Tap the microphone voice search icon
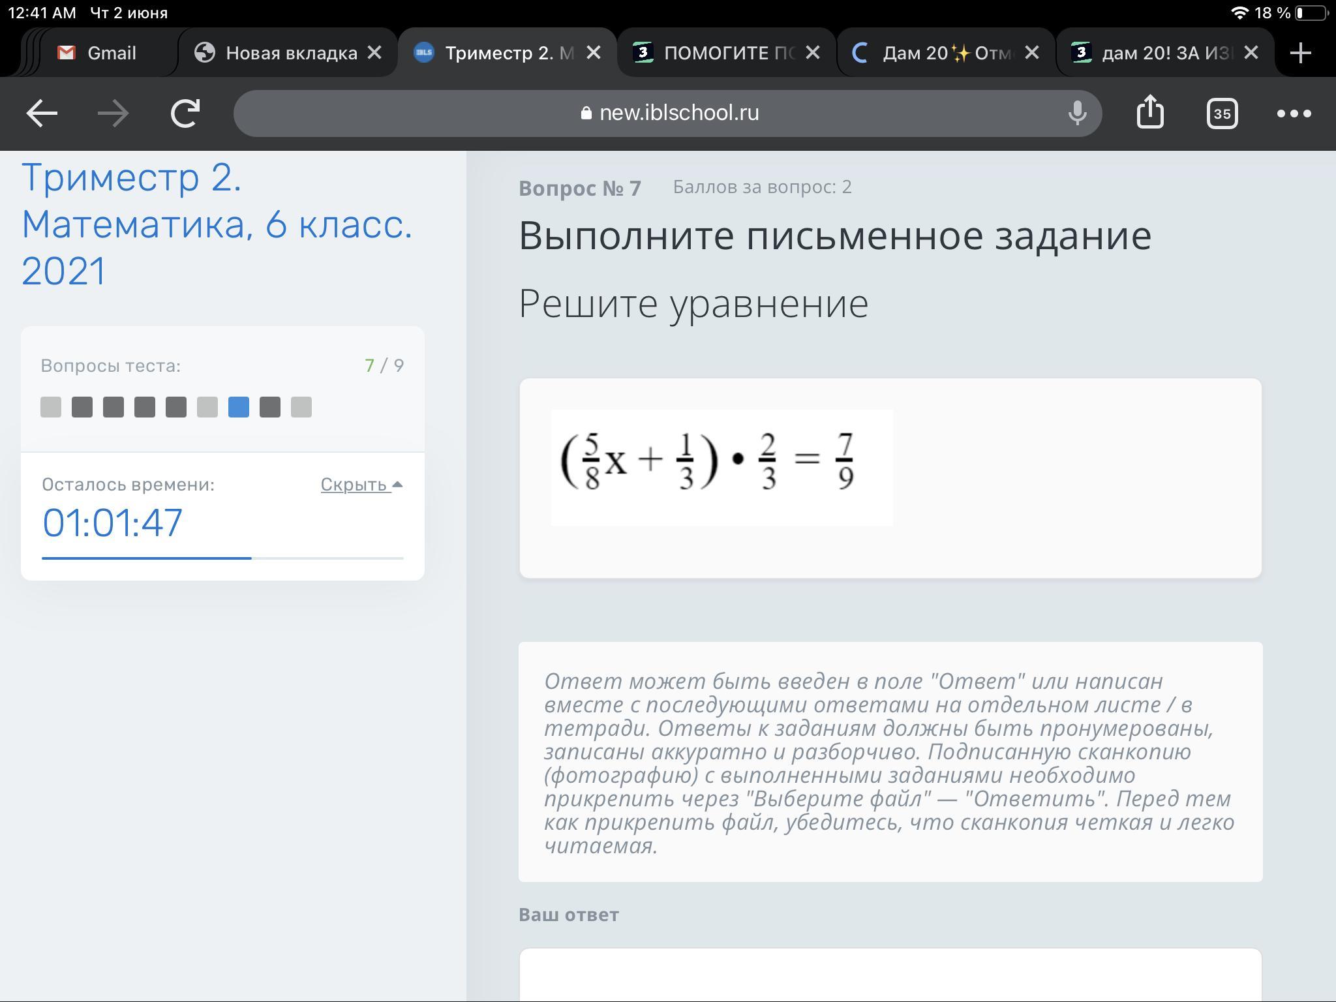 tap(1077, 114)
